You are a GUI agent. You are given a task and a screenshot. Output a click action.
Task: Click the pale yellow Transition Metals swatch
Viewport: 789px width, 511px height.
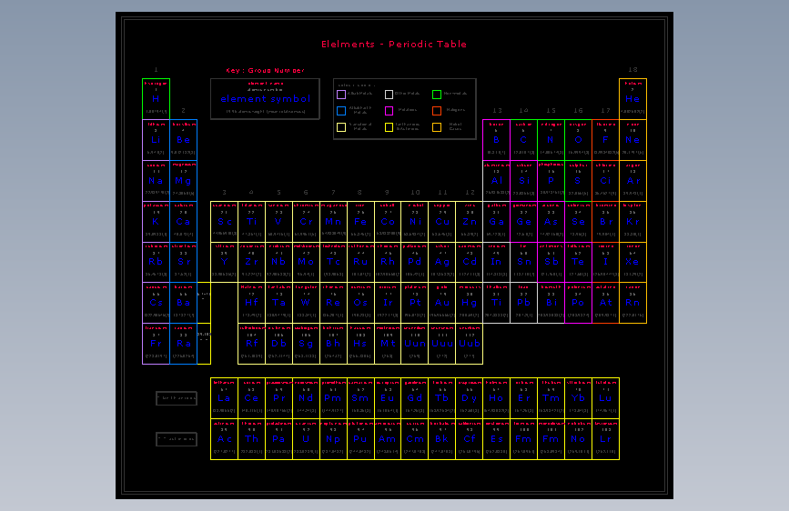[x=341, y=127]
